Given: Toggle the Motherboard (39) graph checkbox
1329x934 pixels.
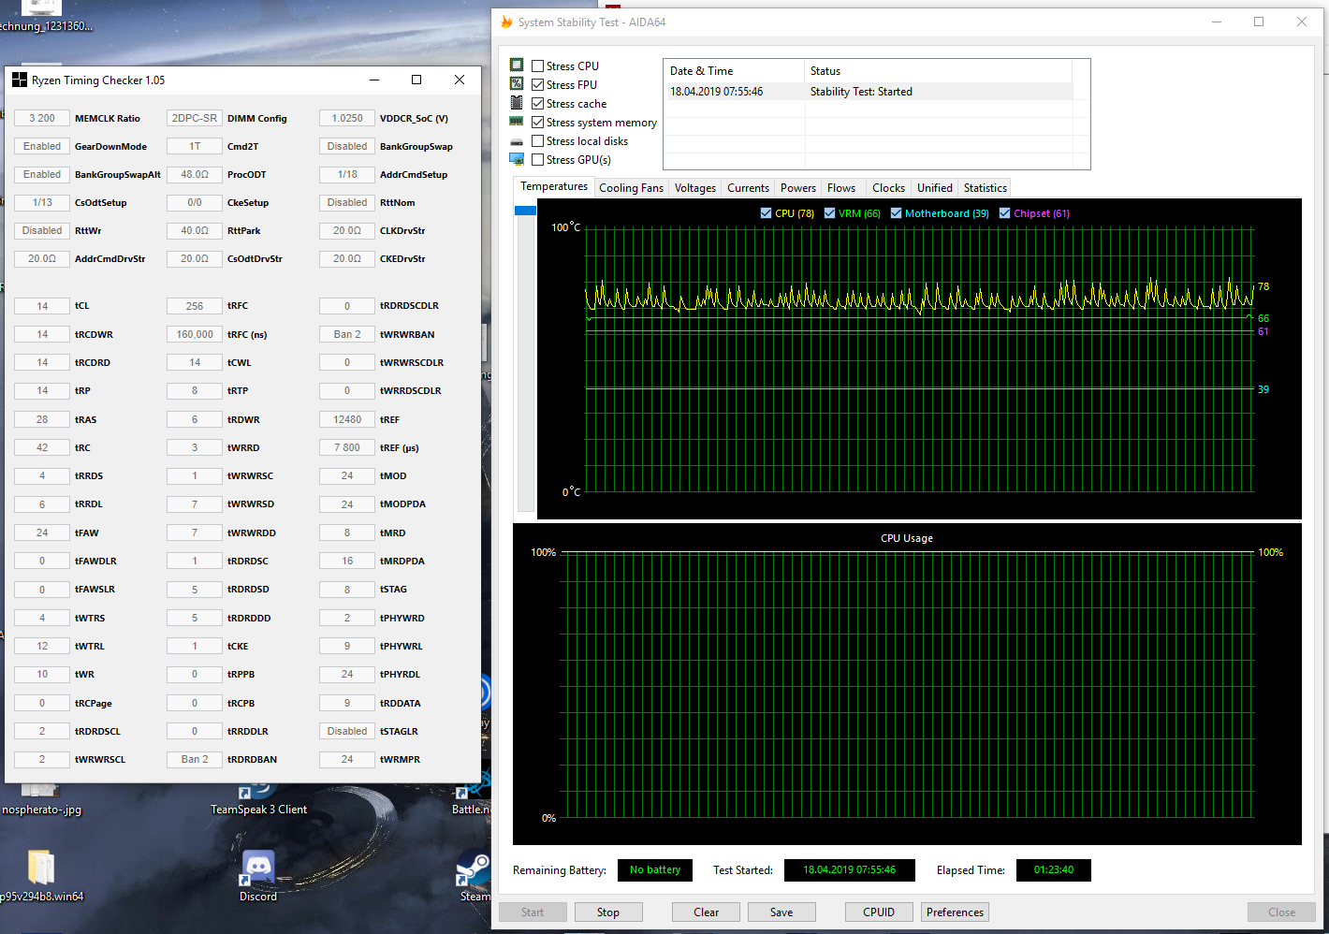Looking at the screenshot, I should (x=896, y=213).
